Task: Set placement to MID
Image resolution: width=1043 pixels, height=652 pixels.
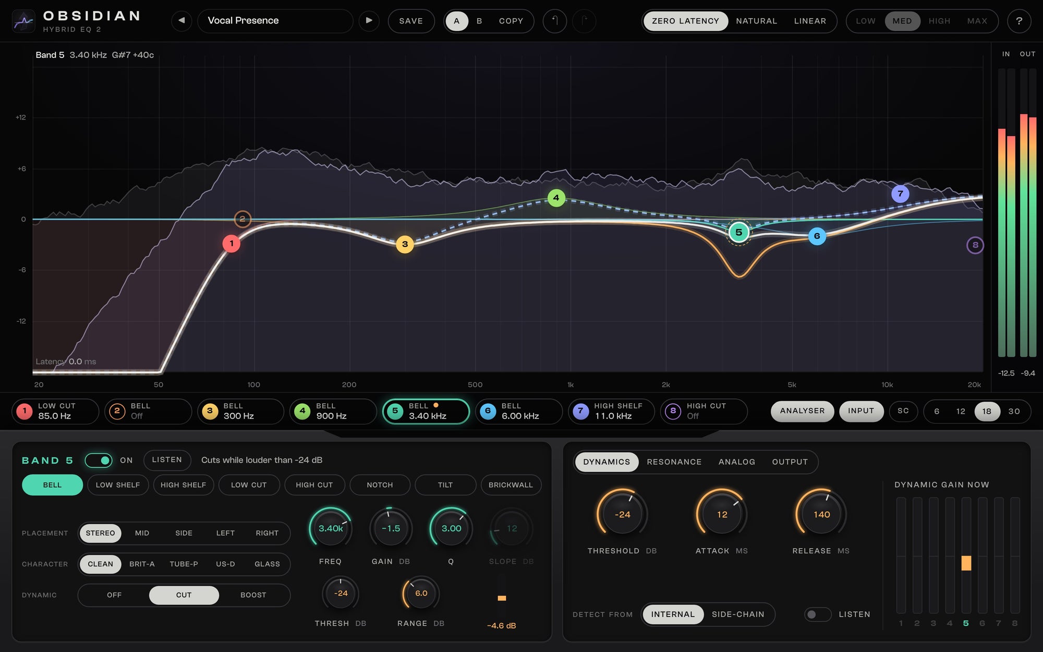Action: point(142,533)
